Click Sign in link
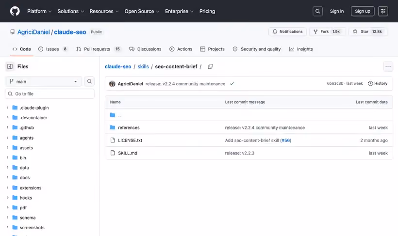398x236 pixels. tap(336, 11)
